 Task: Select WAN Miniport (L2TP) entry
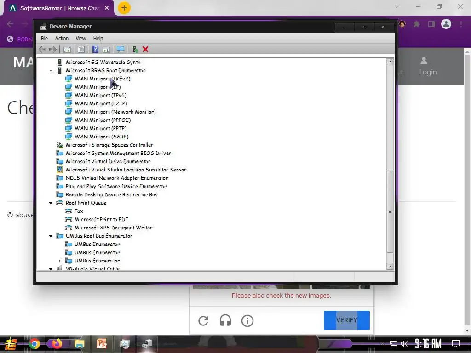pos(101,103)
